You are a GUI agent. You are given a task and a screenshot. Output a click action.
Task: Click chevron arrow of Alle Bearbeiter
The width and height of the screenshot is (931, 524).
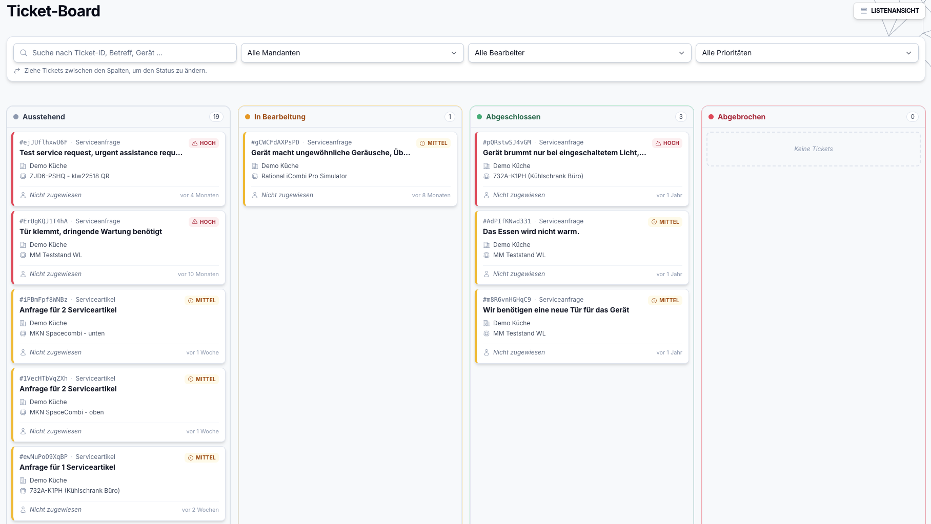[x=681, y=53]
